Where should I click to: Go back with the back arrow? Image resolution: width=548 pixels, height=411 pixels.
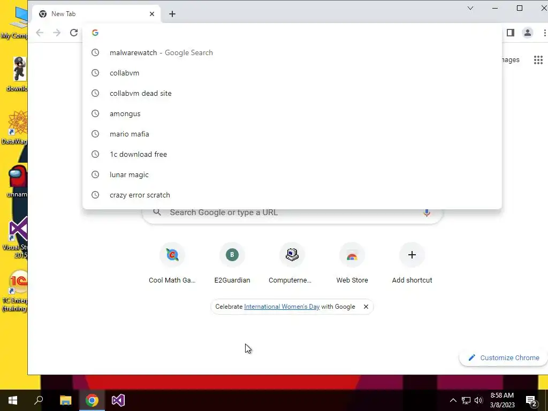click(x=40, y=33)
